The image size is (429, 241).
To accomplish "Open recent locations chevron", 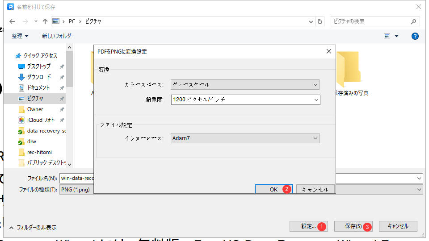I will [x=36, y=21].
